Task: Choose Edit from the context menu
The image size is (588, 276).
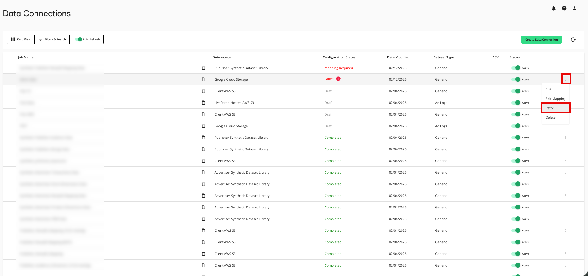Action: pos(555,89)
